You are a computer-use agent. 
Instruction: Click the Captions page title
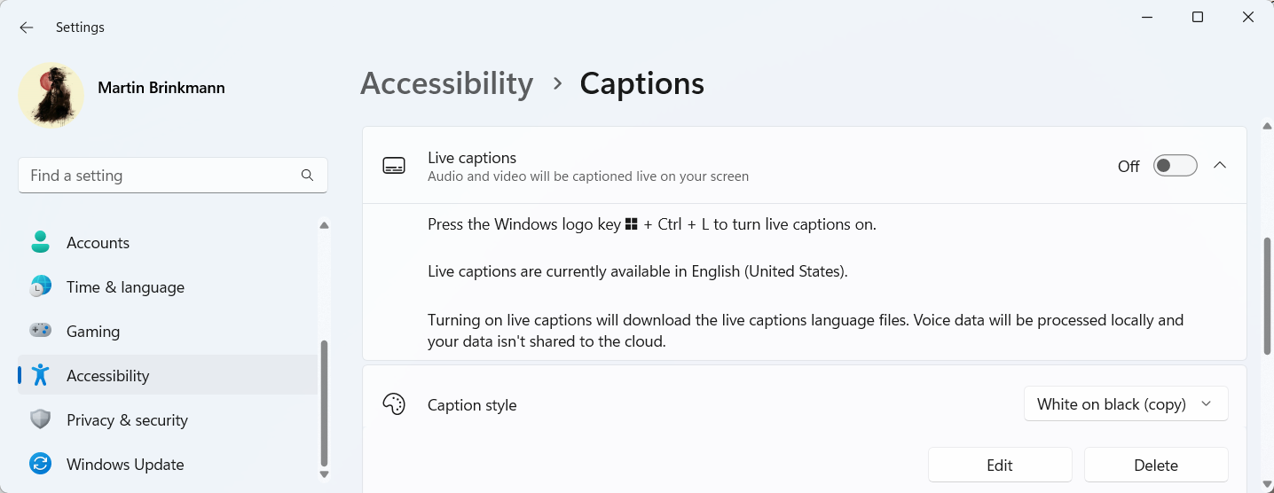point(642,83)
